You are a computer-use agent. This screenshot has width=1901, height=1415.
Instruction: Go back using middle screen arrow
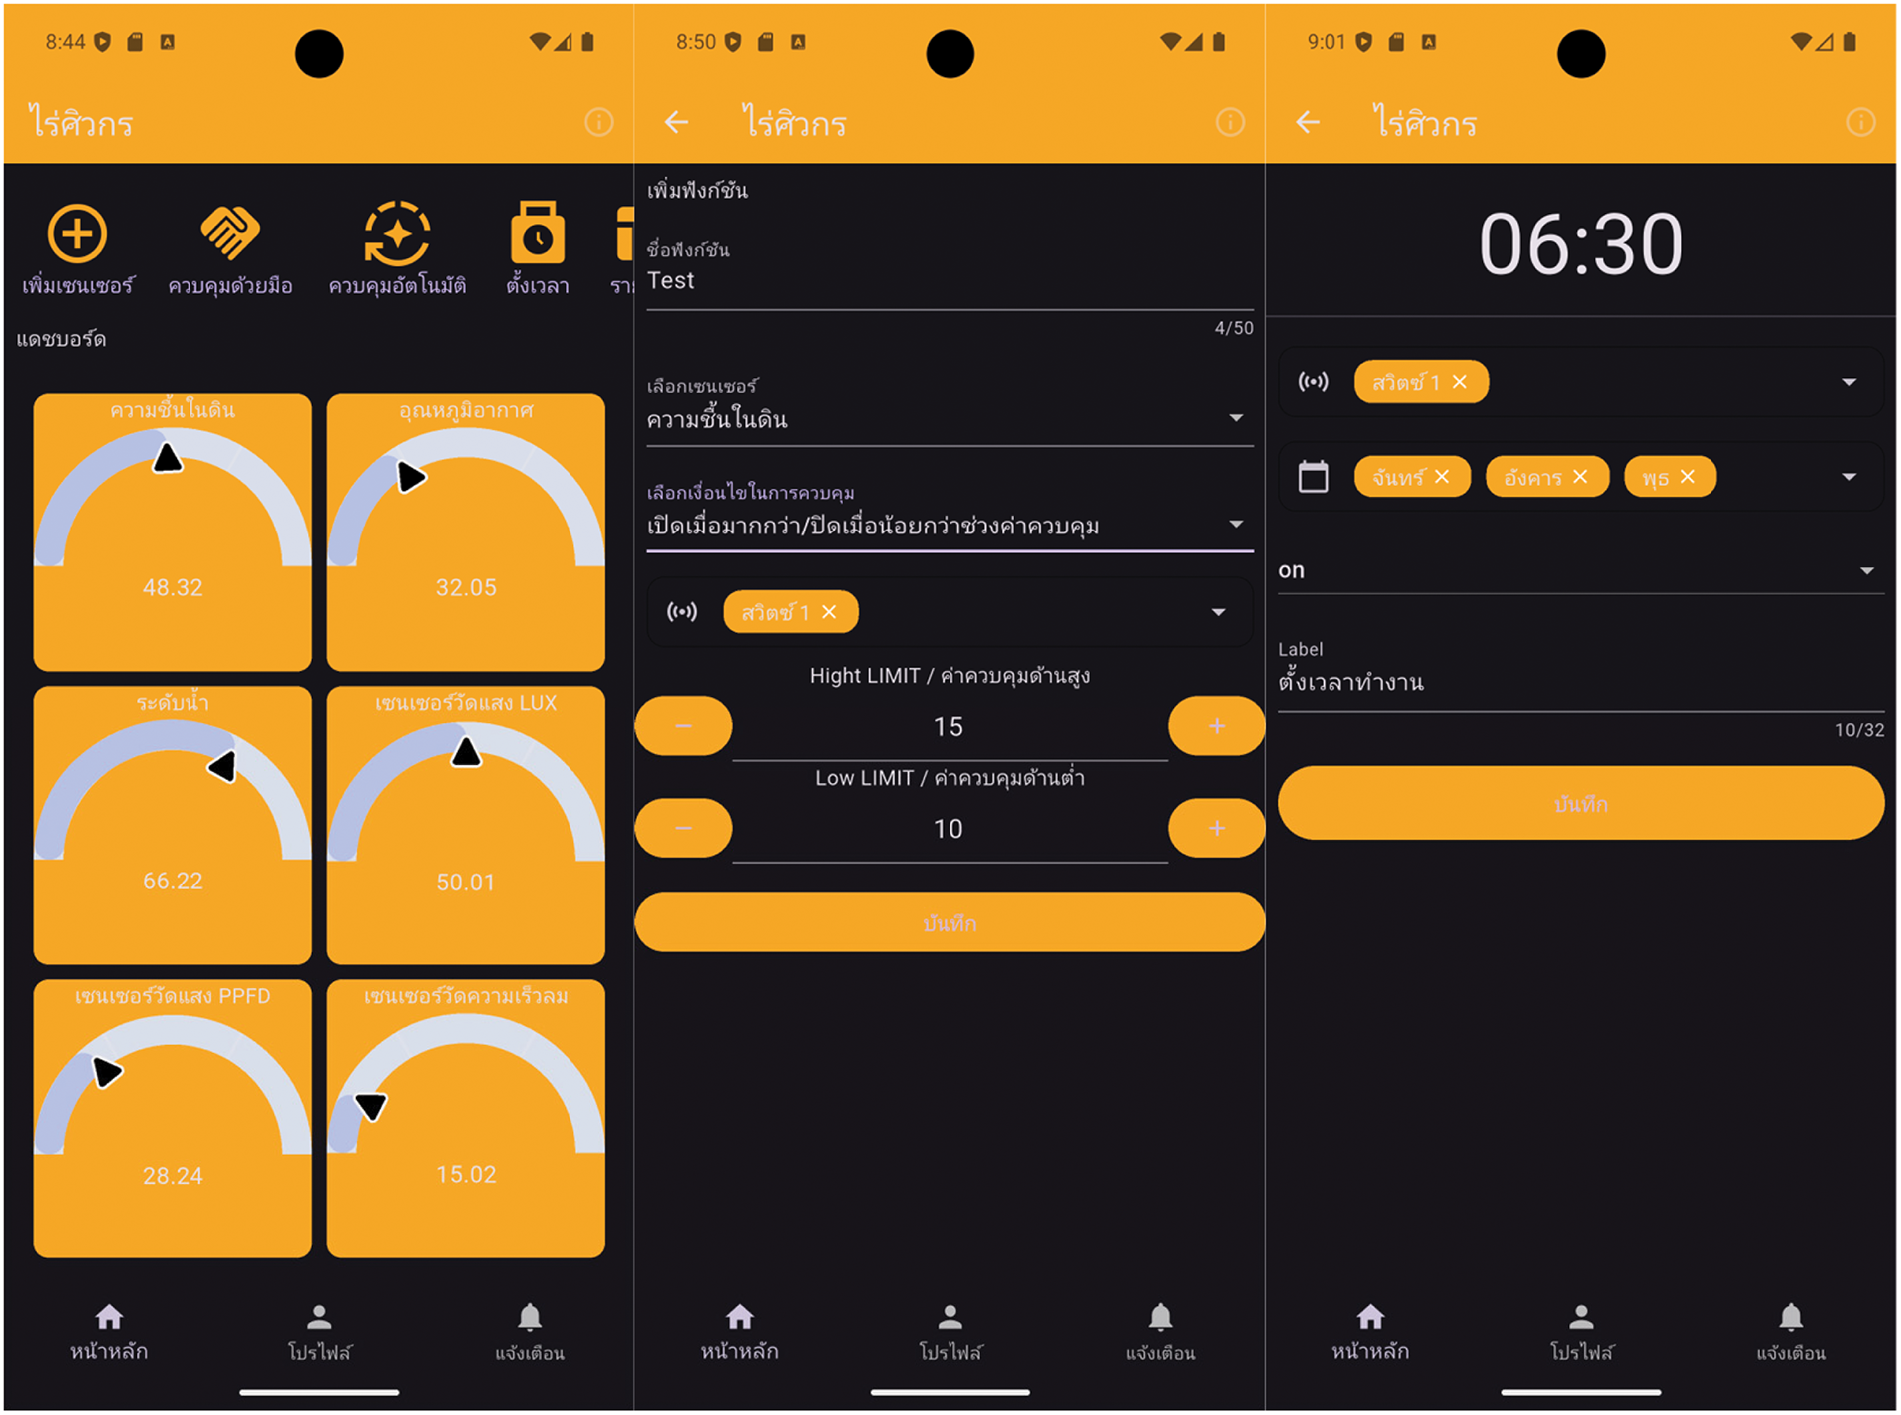click(676, 123)
